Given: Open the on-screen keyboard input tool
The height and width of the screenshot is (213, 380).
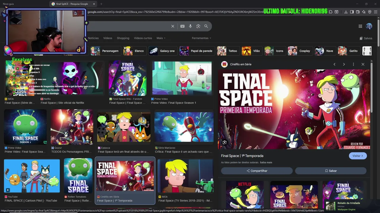Looking at the screenshot, I should (x=182, y=26).
